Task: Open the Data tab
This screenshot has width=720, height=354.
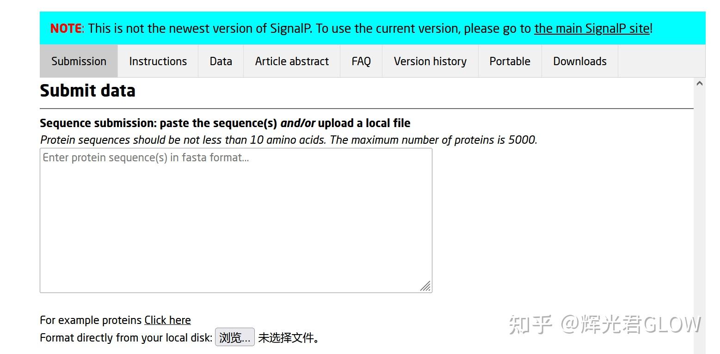Action: (x=221, y=61)
